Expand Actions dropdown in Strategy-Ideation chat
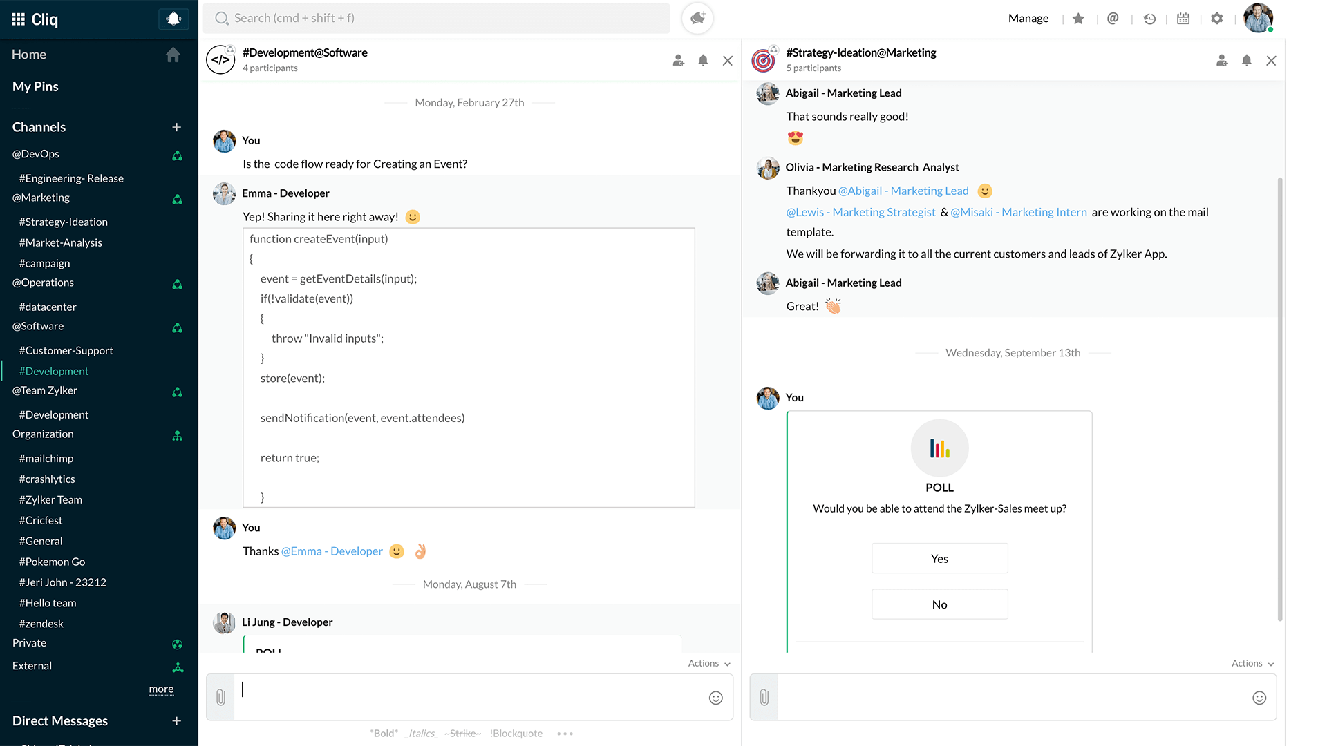The width and height of the screenshot is (1327, 746). coord(1252,663)
